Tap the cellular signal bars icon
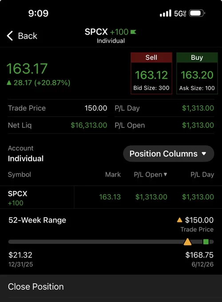This screenshot has height=302, width=222. point(166,13)
